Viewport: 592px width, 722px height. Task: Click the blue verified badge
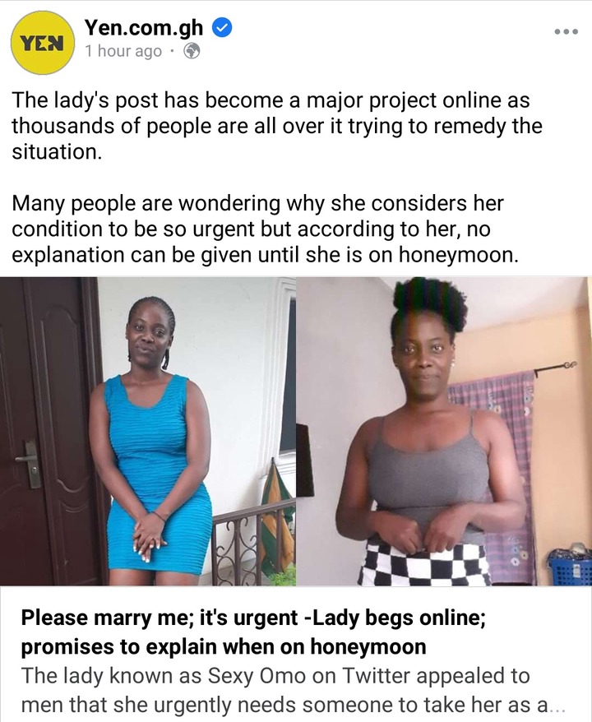222,29
